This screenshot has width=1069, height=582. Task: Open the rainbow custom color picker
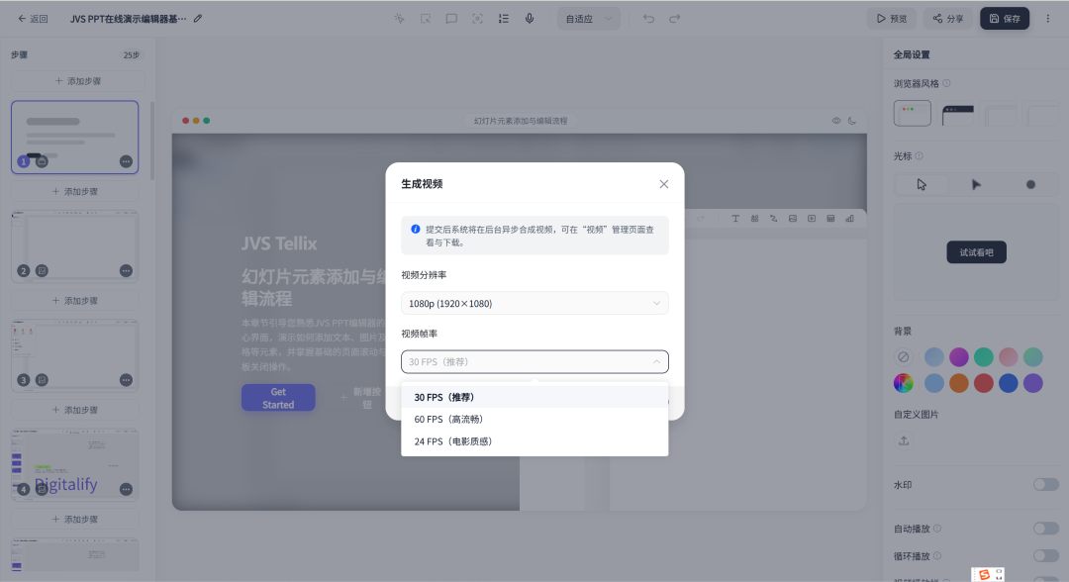pos(904,383)
